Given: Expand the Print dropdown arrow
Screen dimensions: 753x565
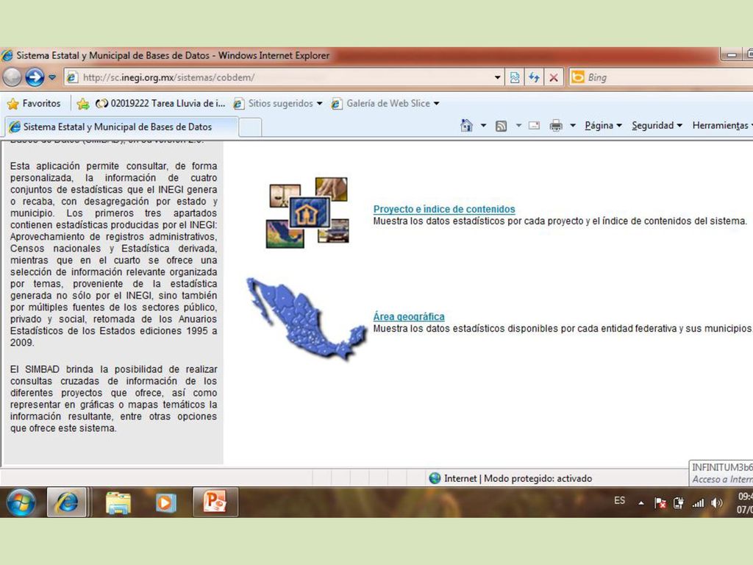Looking at the screenshot, I should pyautogui.click(x=573, y=125).
